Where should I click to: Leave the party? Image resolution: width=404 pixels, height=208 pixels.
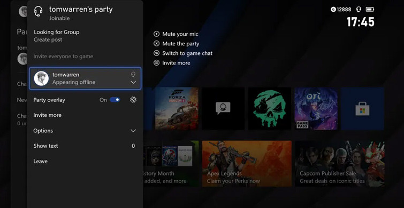(41, 161)
